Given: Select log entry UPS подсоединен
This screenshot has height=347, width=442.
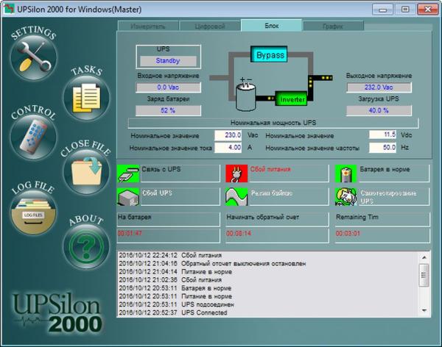Looking at the screenshot, I should coord(268,304).
